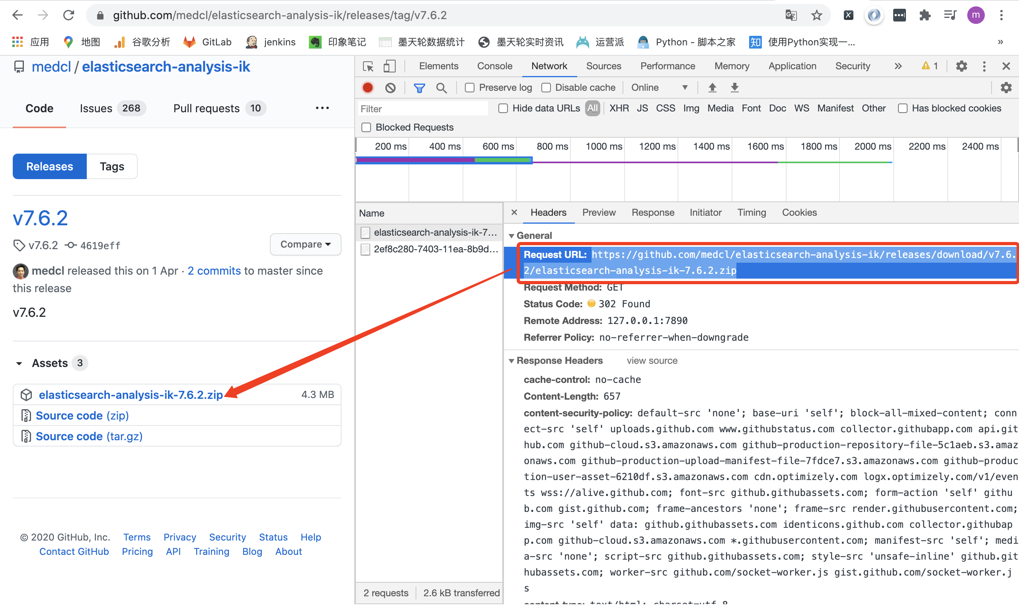Tick the Blocked Requests checkbox

(366, 128)
